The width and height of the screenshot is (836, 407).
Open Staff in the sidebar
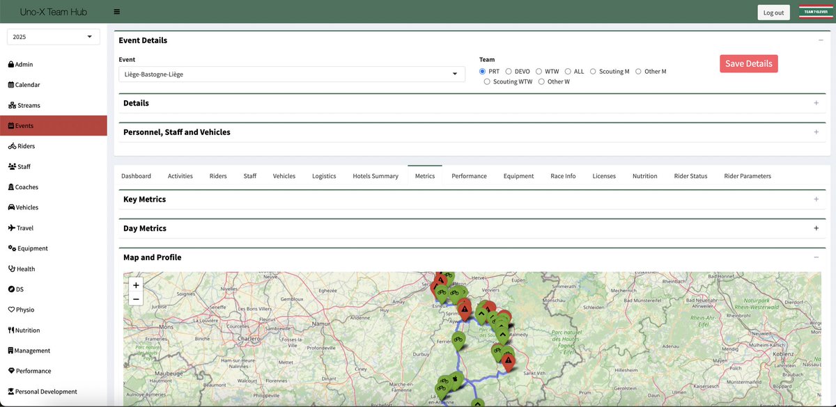pyautogui.click(x=19, y=167)
